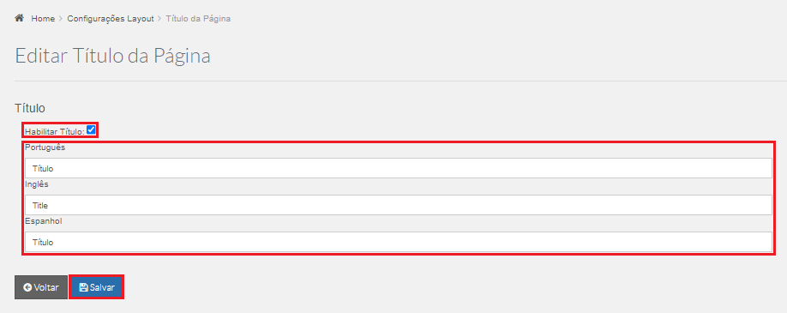Click the left-arrow icon on Voltar
This screenshot has height=313, width=787.
coord(27,288)
